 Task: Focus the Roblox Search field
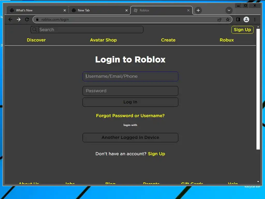point(91,30)
